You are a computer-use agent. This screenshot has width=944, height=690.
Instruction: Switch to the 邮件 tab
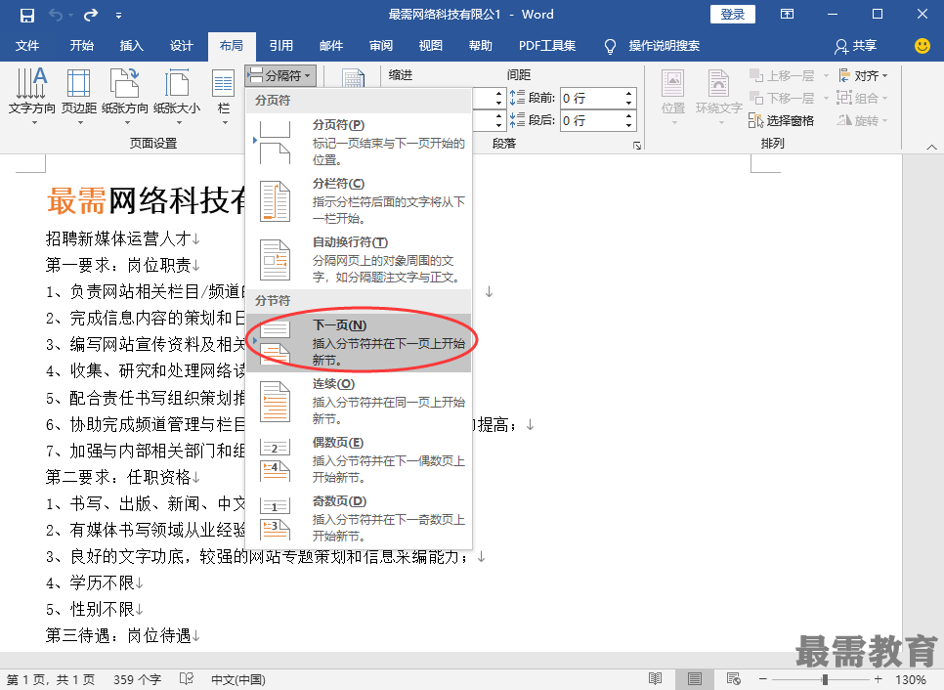click(x=331, y=46)
